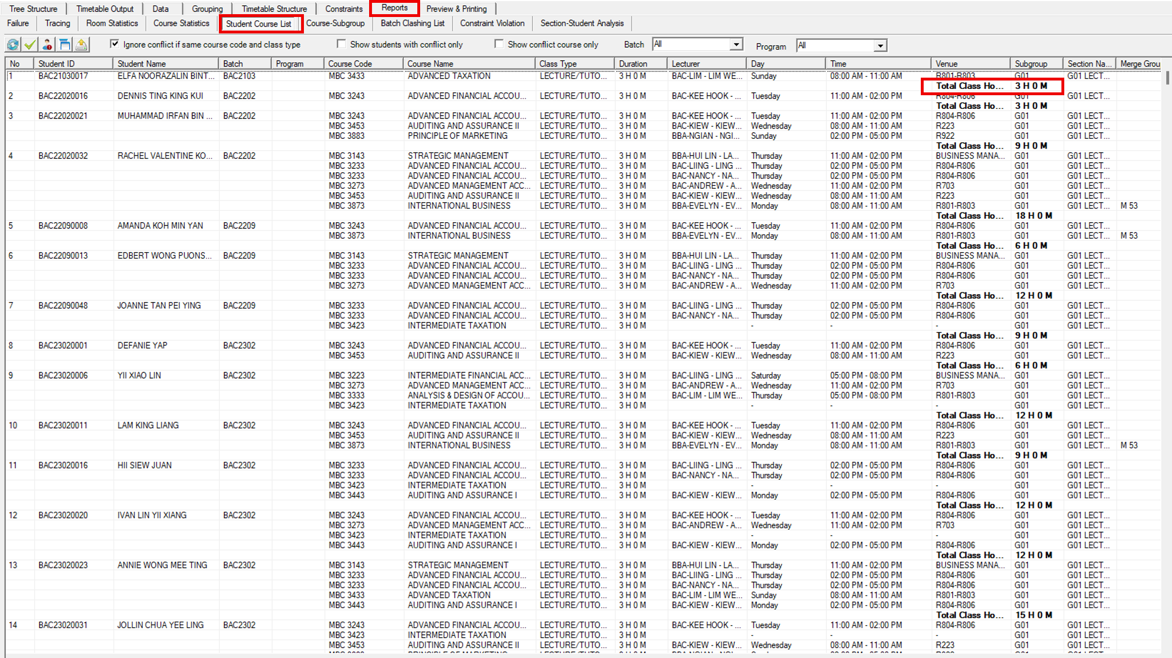Open the Timetable Structure tab
Image resolution: width=1172 pixels, height=658 pixels.
tap(274, 9)
